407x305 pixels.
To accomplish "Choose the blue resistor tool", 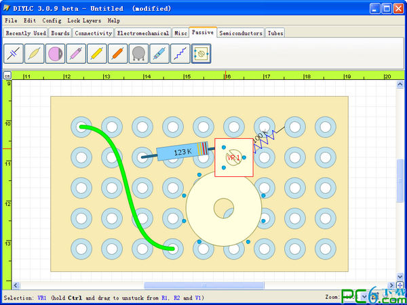I will (x=159, y=54).
